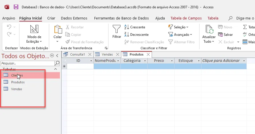Click the Save icon in title bar
This screenshot has height=134, width=255.
click(x=16, y=7)
